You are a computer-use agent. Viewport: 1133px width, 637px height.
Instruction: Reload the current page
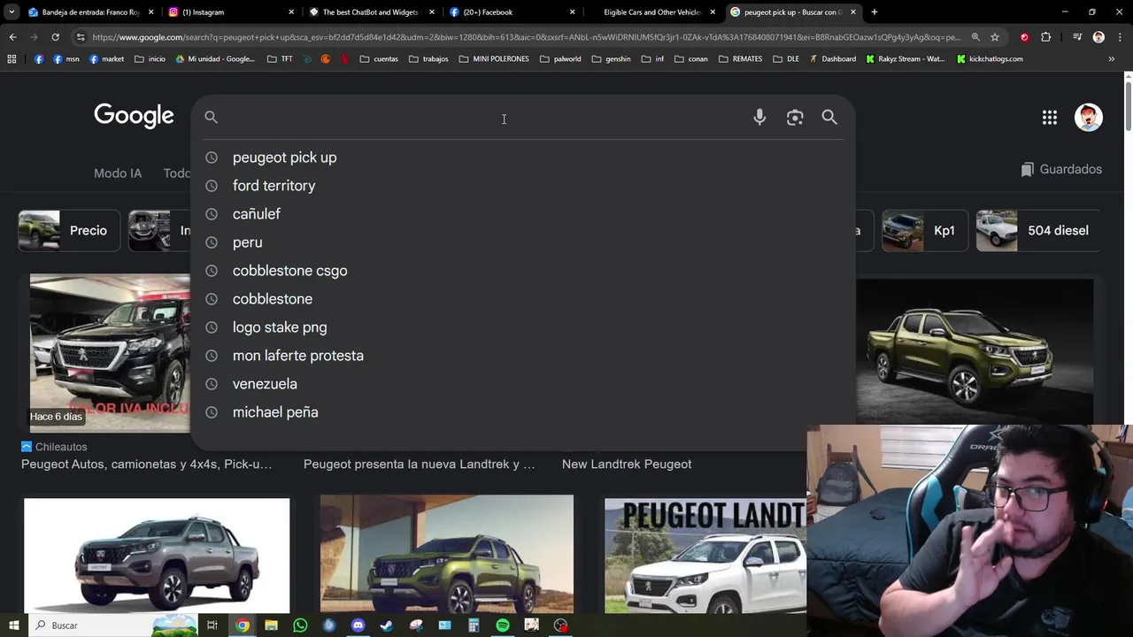pyautogui.click(x=55, y=37)
